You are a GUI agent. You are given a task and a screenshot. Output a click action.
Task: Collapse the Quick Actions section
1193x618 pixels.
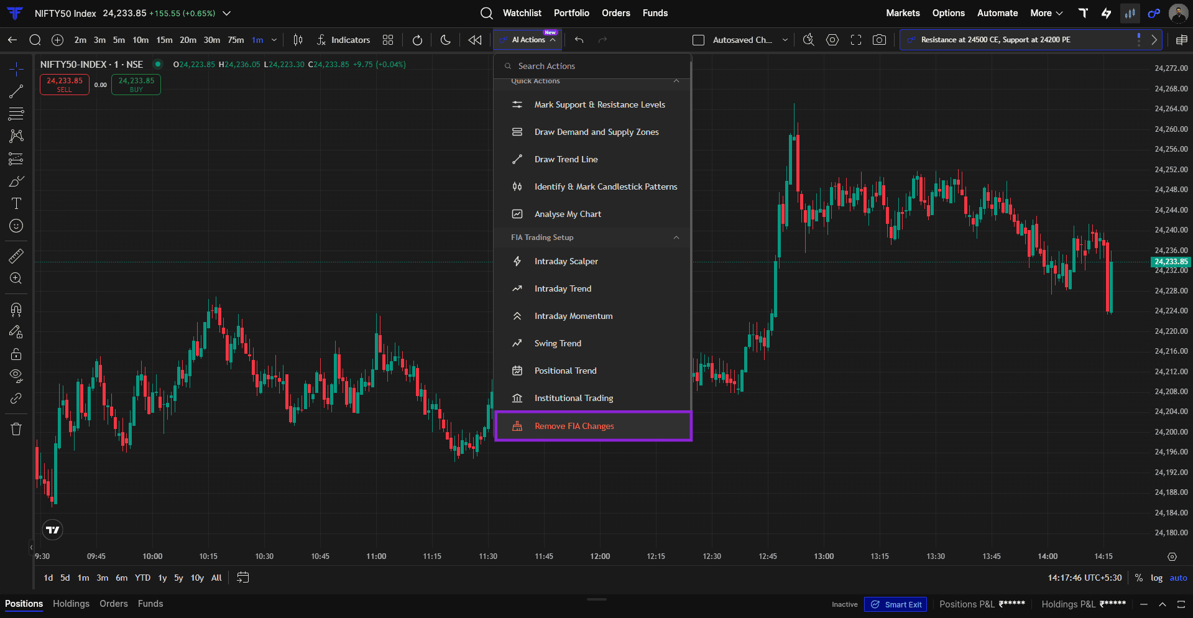click(676, 81)
